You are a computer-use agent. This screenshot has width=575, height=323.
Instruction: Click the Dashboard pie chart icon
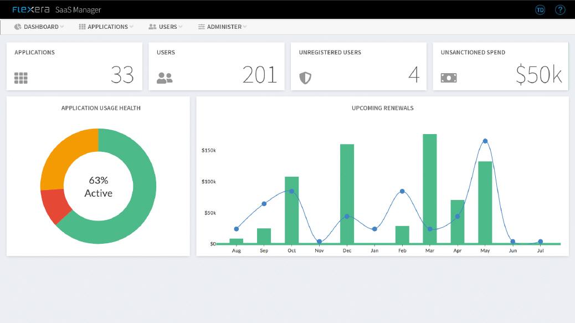click(x=18, y=27)
